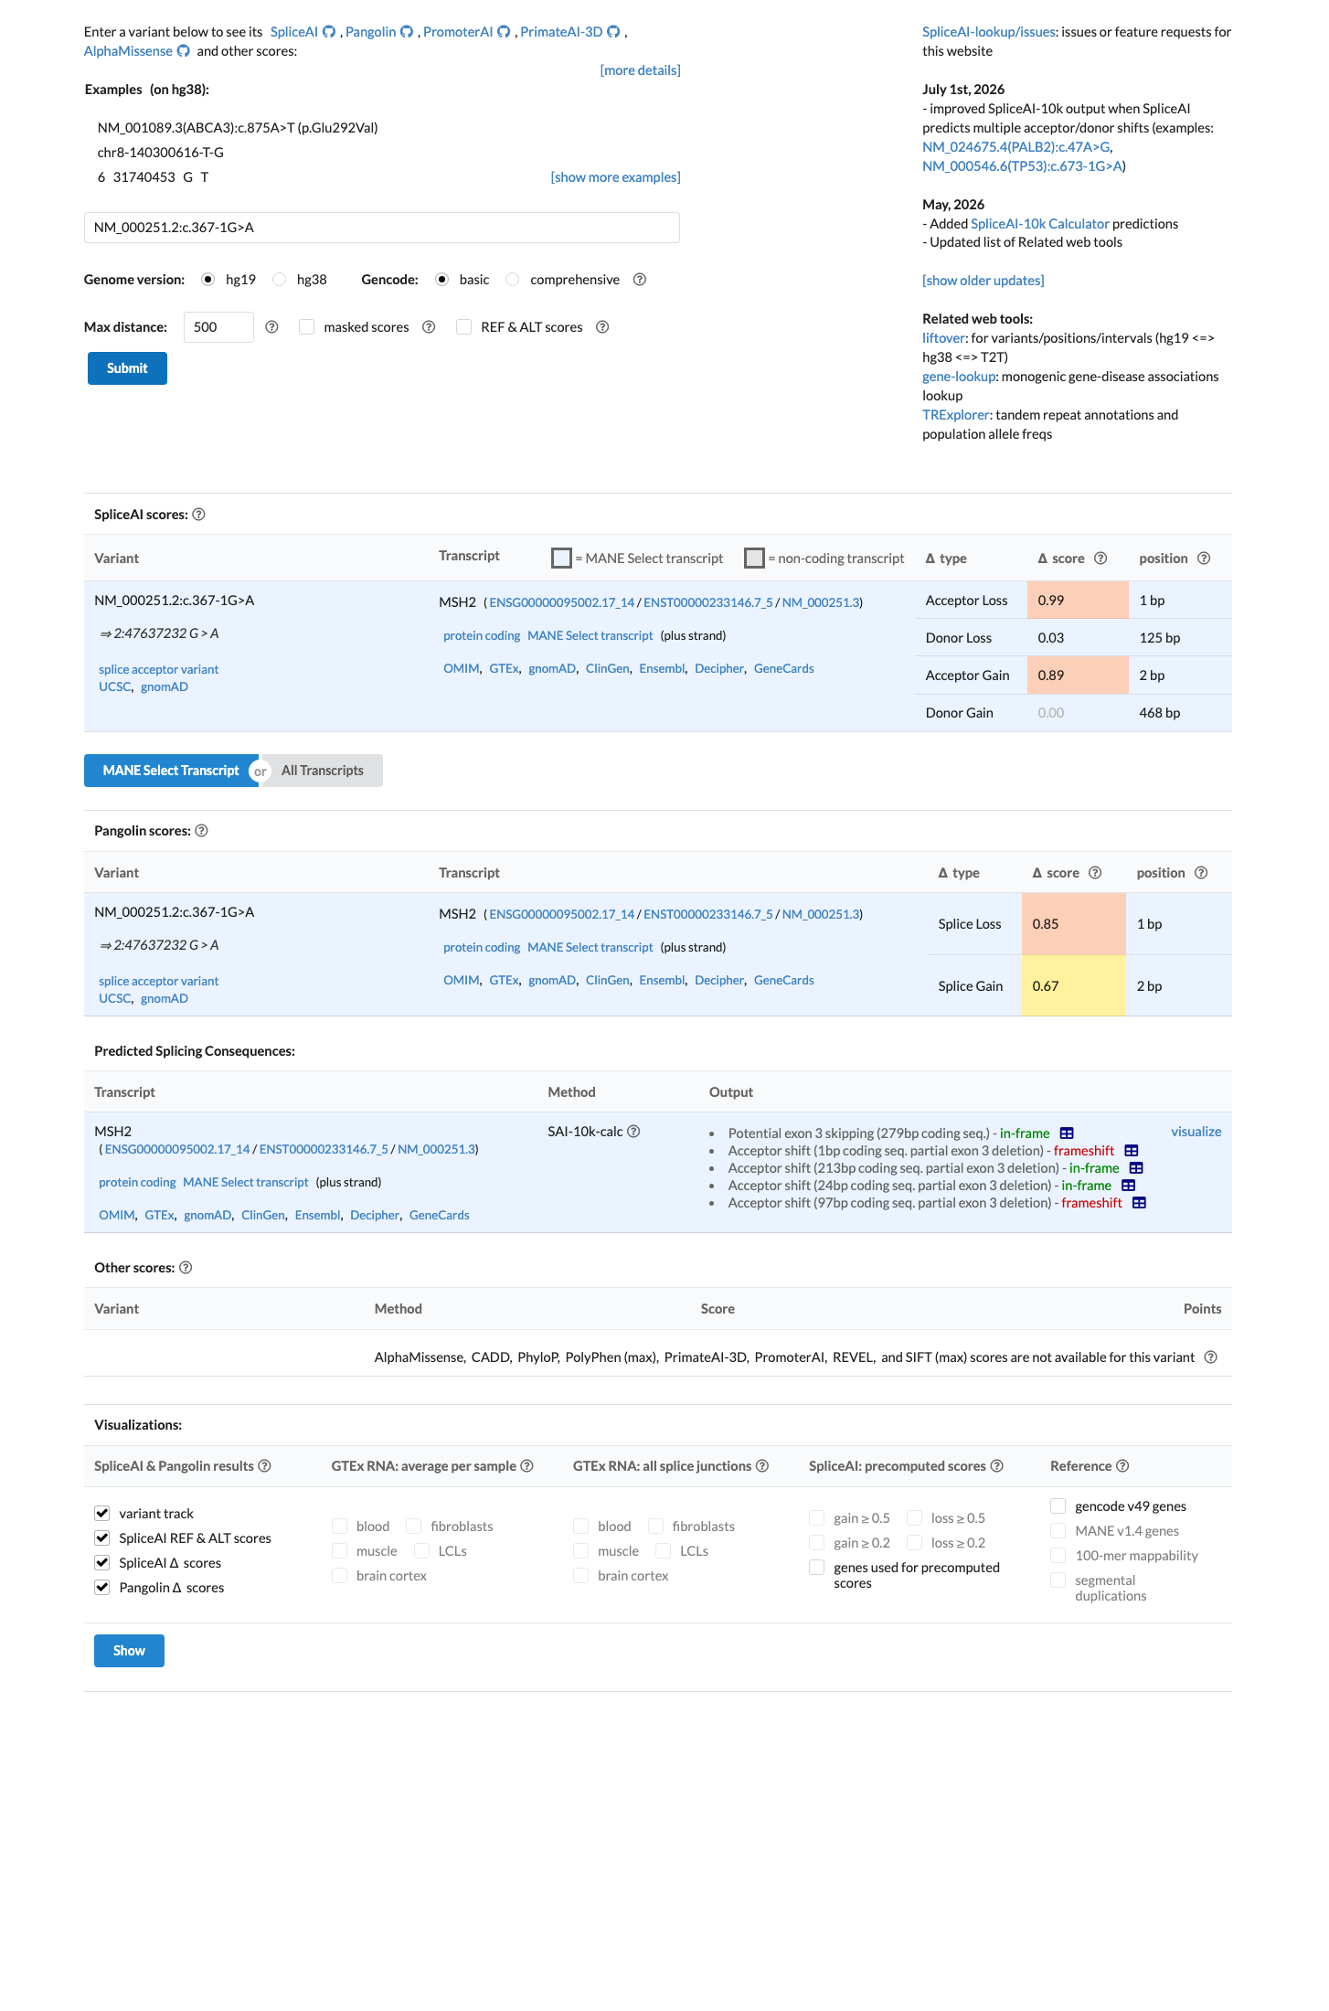Click help icon next to SAI-10k-calc
Viewport: 1329px width, 2011px height.
pyautogui.click(x=633, y=1132)
